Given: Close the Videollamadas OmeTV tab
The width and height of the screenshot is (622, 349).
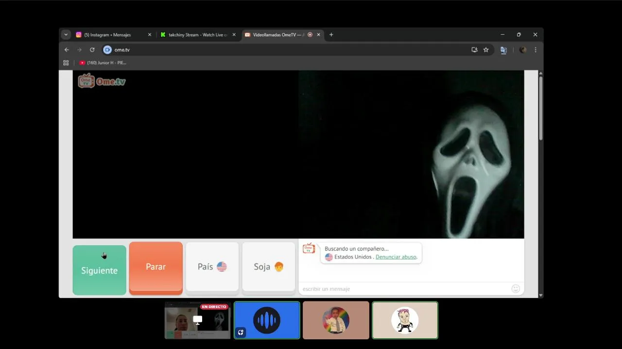Looking at the screenshot, I should coord(319,35).
